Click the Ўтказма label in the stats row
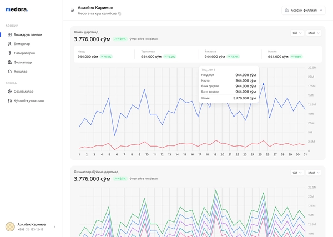The width and height of the screenshot is (333, 237). [210, 52]
